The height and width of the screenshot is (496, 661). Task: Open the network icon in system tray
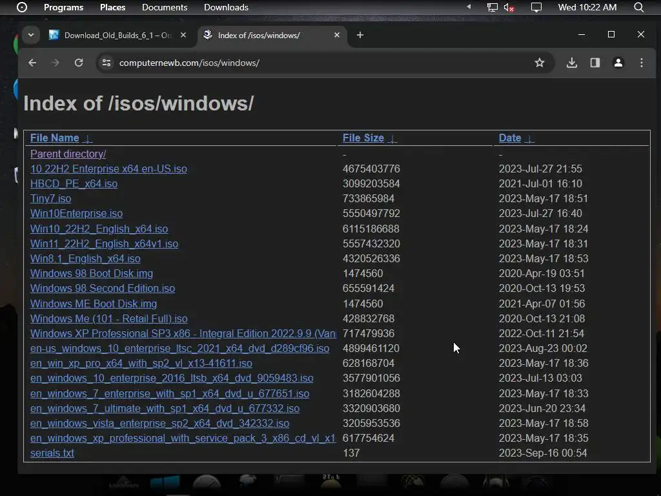pos(492,7)
